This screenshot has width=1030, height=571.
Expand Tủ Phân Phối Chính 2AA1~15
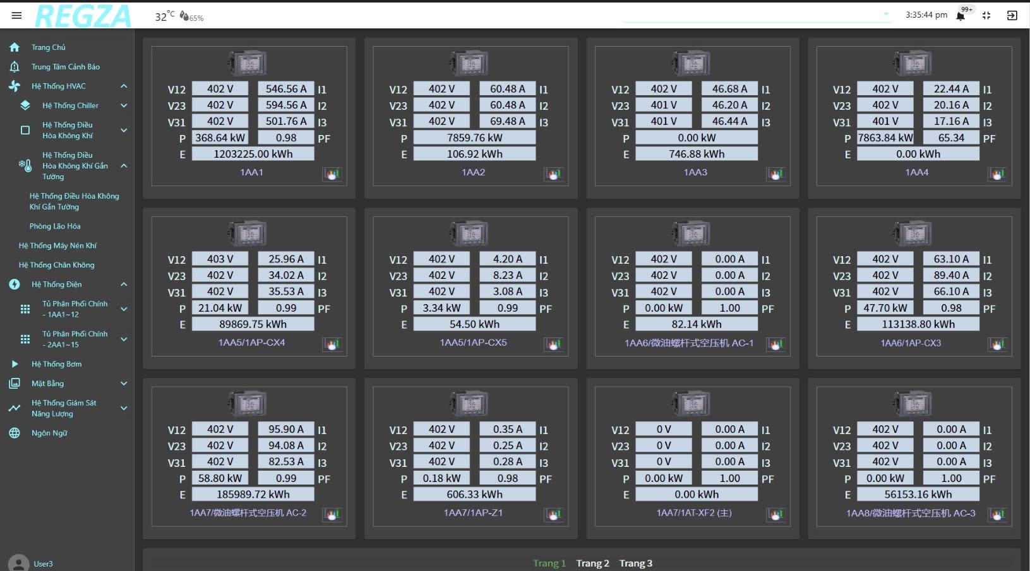click(x=124, y=339)
